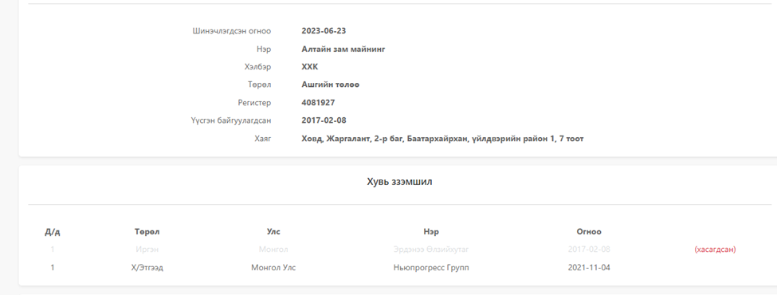Click the Хувь эзэмшил section heading
777x295 pixels.
tap(399, 182)
